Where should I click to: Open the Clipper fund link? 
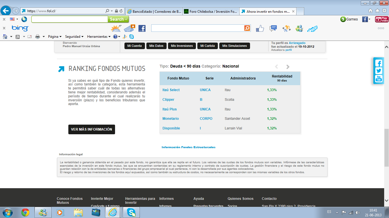click(x=168, y=100)
